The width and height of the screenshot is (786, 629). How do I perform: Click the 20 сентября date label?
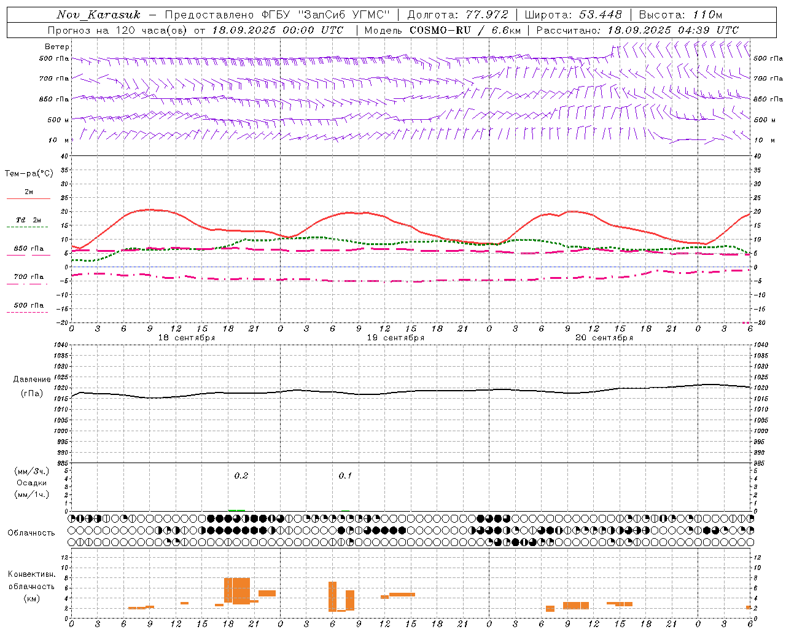604,338
